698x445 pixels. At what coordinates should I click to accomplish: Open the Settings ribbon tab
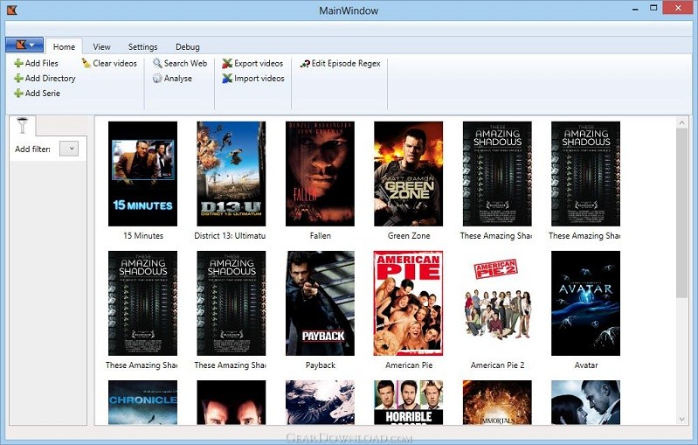pyautogui.click(x=142, y=46)
